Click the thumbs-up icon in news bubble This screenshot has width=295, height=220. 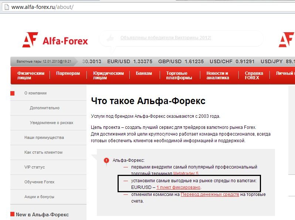pos(110,38)
